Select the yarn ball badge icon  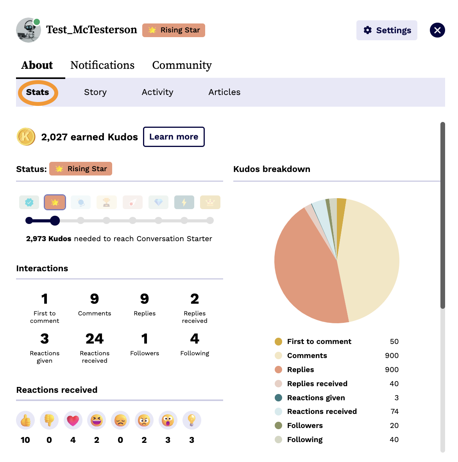[81, 202]
